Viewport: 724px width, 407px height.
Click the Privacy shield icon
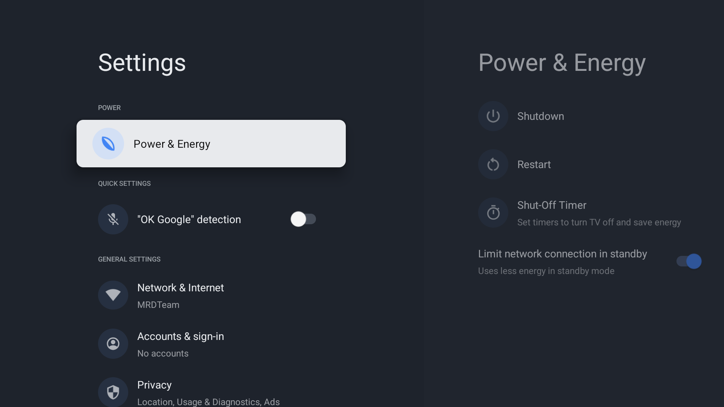tap(113, 392)
